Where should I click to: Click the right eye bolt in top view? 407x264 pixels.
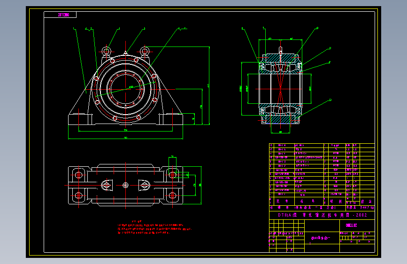coord(144,185)
